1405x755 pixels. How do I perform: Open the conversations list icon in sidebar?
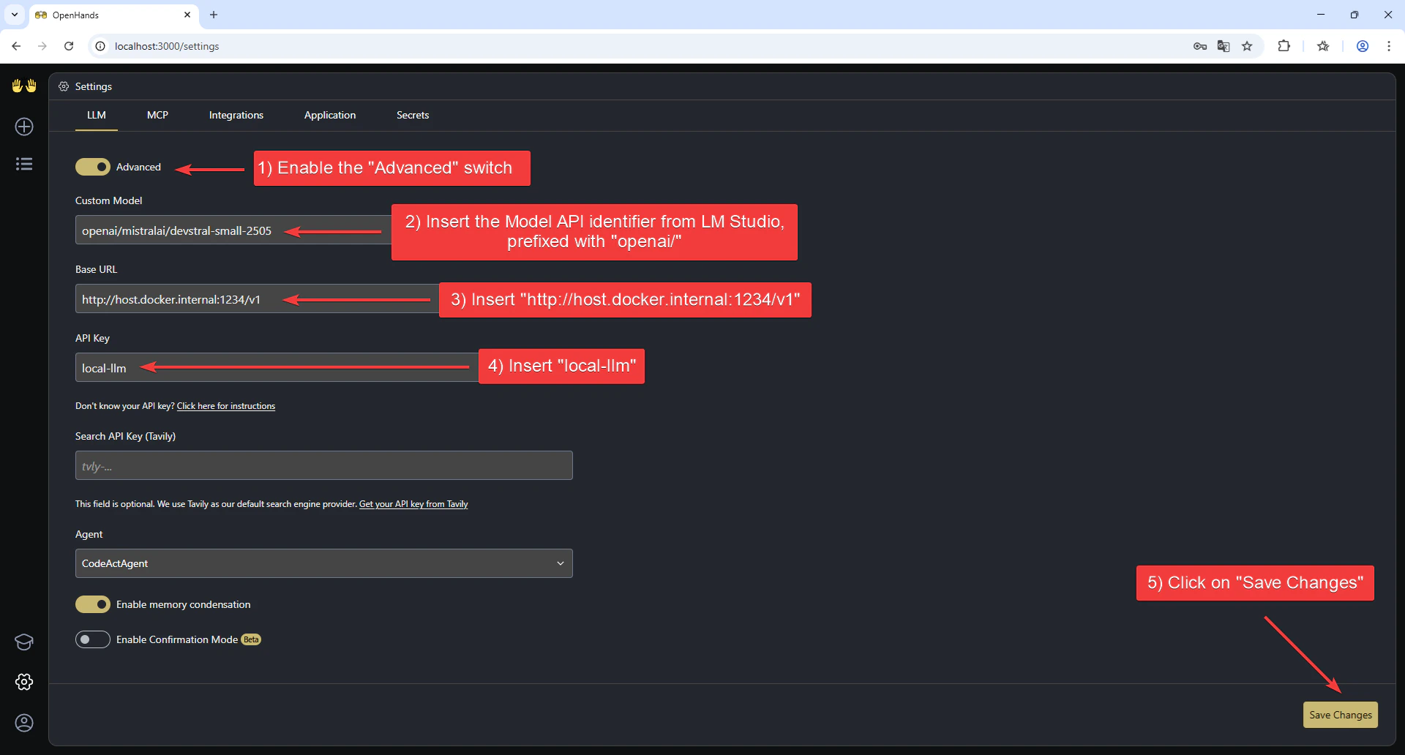click(x=24, y=164)
